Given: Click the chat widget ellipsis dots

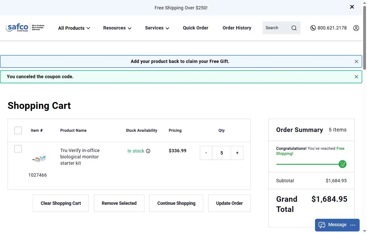Looking at the screenshot, I should [x=353, y=225].
